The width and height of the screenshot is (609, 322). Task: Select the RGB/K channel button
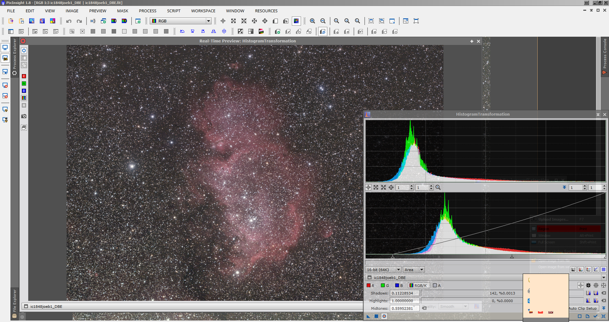pos(419,285)
